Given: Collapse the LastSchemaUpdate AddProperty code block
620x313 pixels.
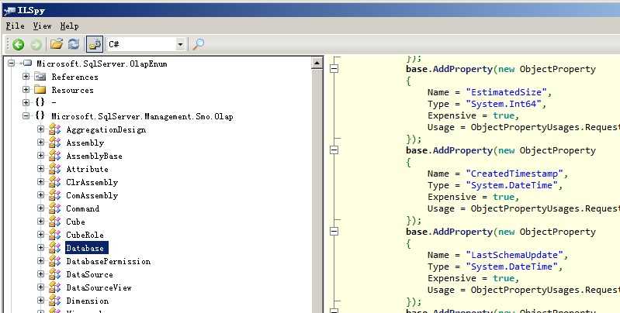Looking at the screenshot, I should point(334,231).
